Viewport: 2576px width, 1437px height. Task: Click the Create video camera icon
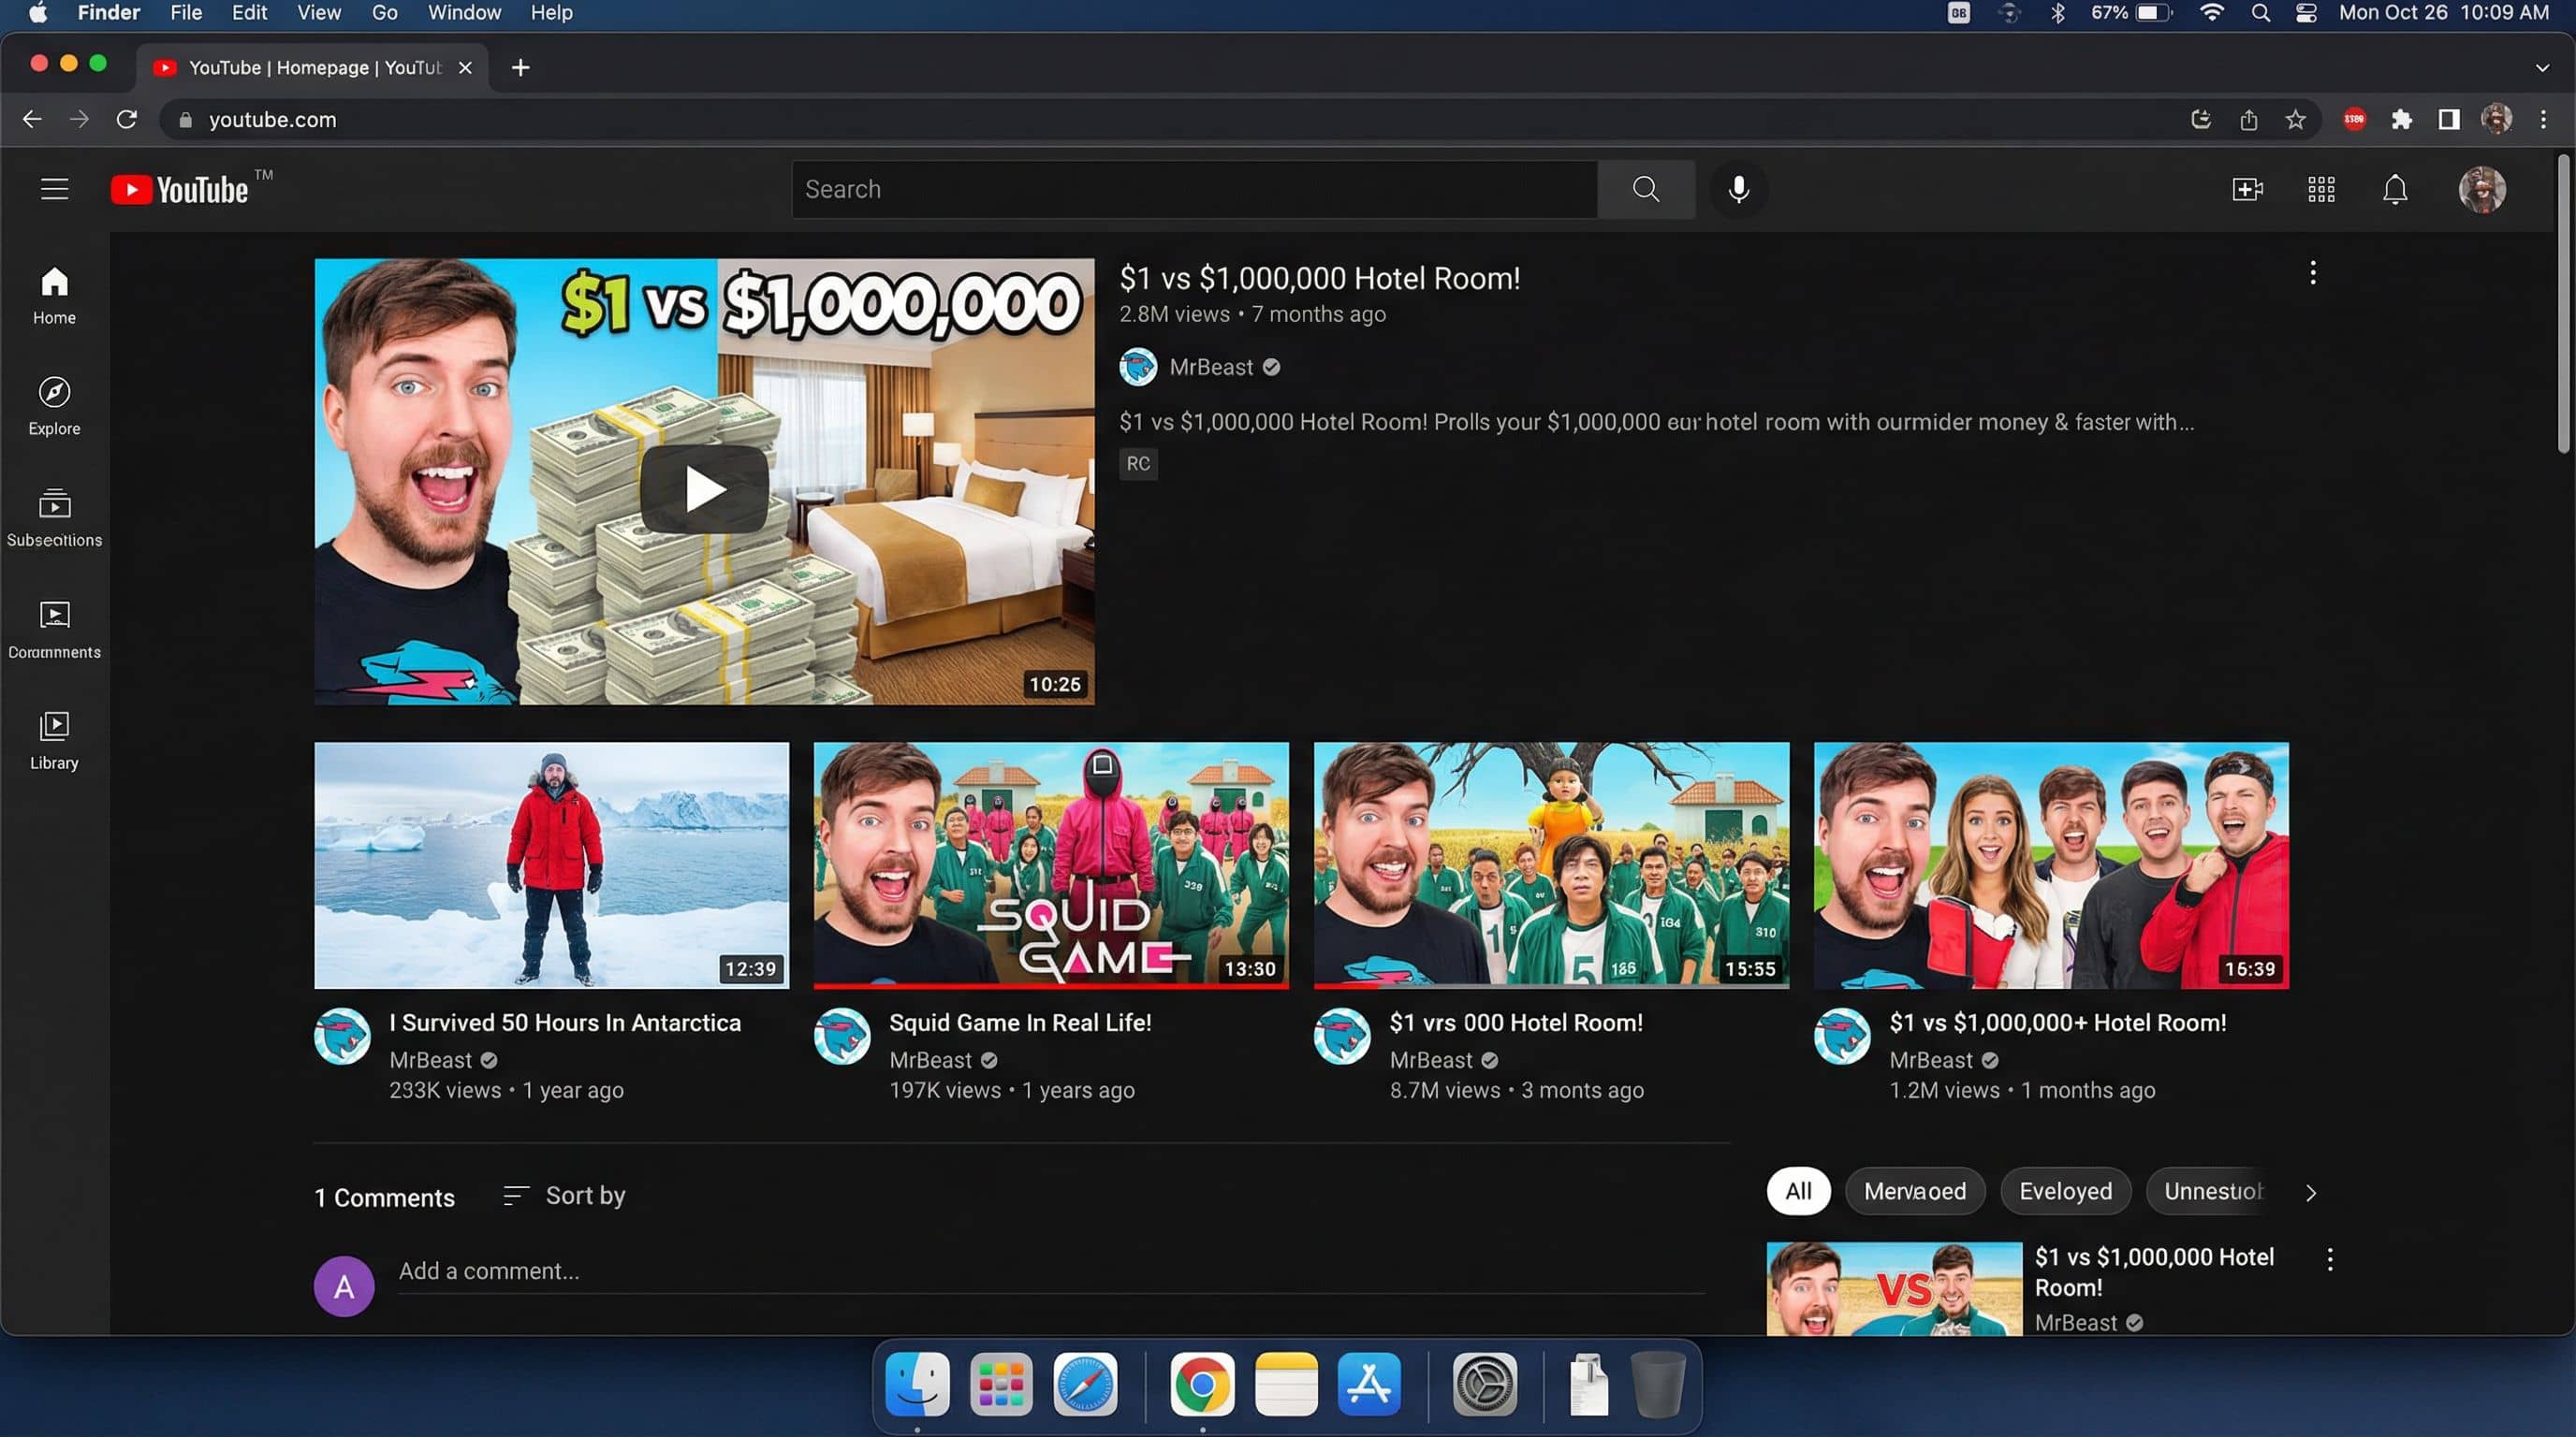tap(2247, 189)
